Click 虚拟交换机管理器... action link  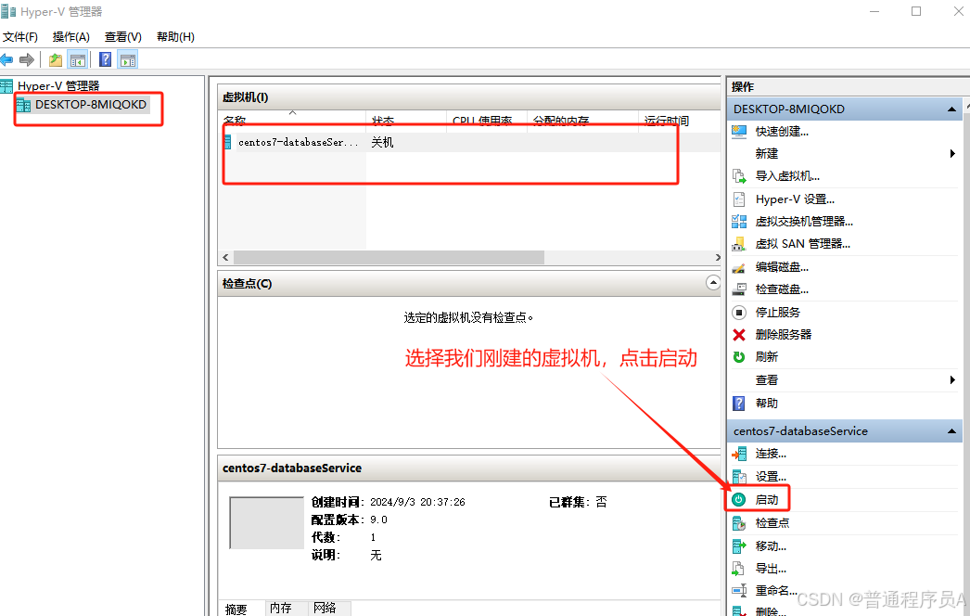pos(804,222)
